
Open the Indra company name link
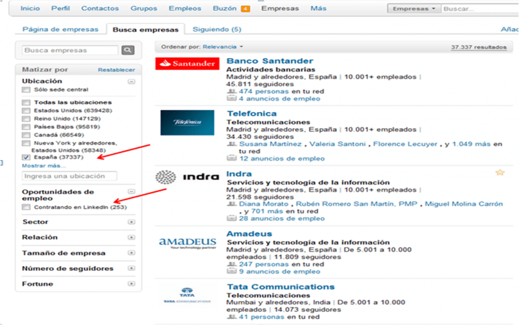pyautogui.click(x=239, y=174)
